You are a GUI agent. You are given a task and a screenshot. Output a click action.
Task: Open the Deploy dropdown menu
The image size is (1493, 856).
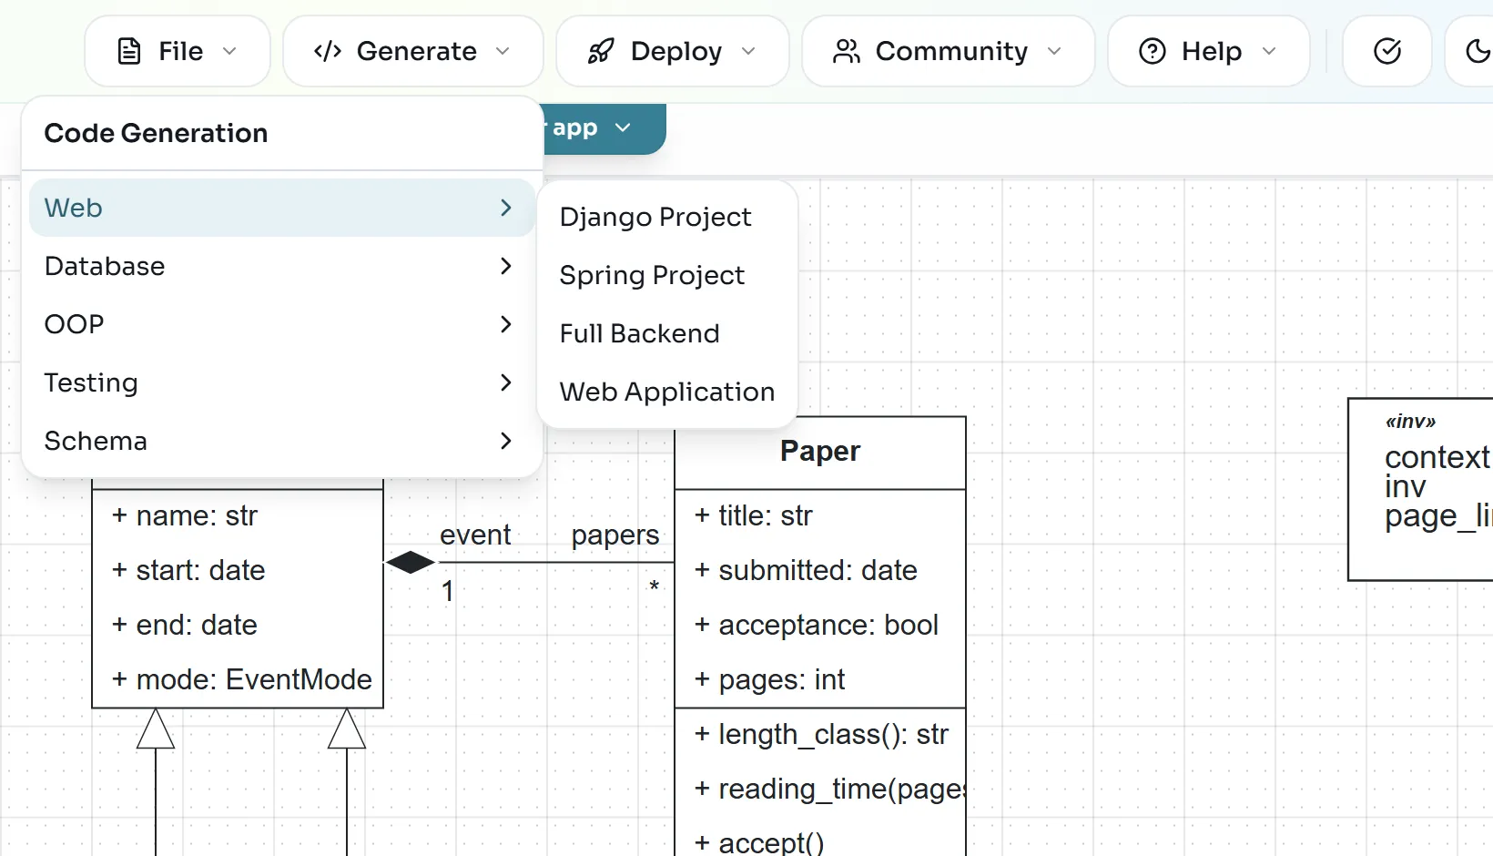673,51
